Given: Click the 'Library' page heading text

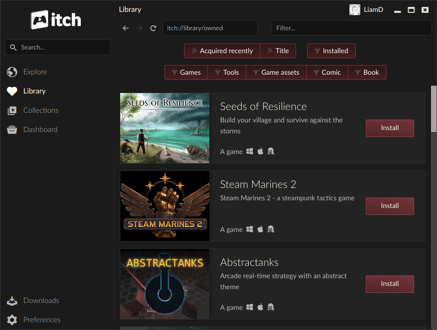Looking at the screenshot, I should [x=130, y=10].
